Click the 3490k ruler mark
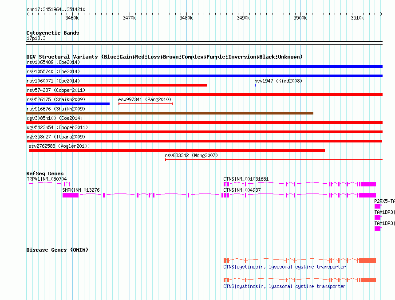Screen dimensions: 395x300 point(243,18)
